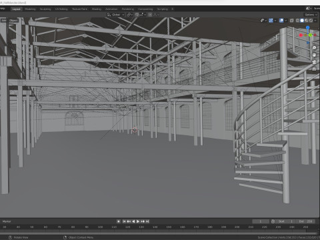Open the Modeling workspace tab
This screenshot has height=240, width=320.
[30, 9]
